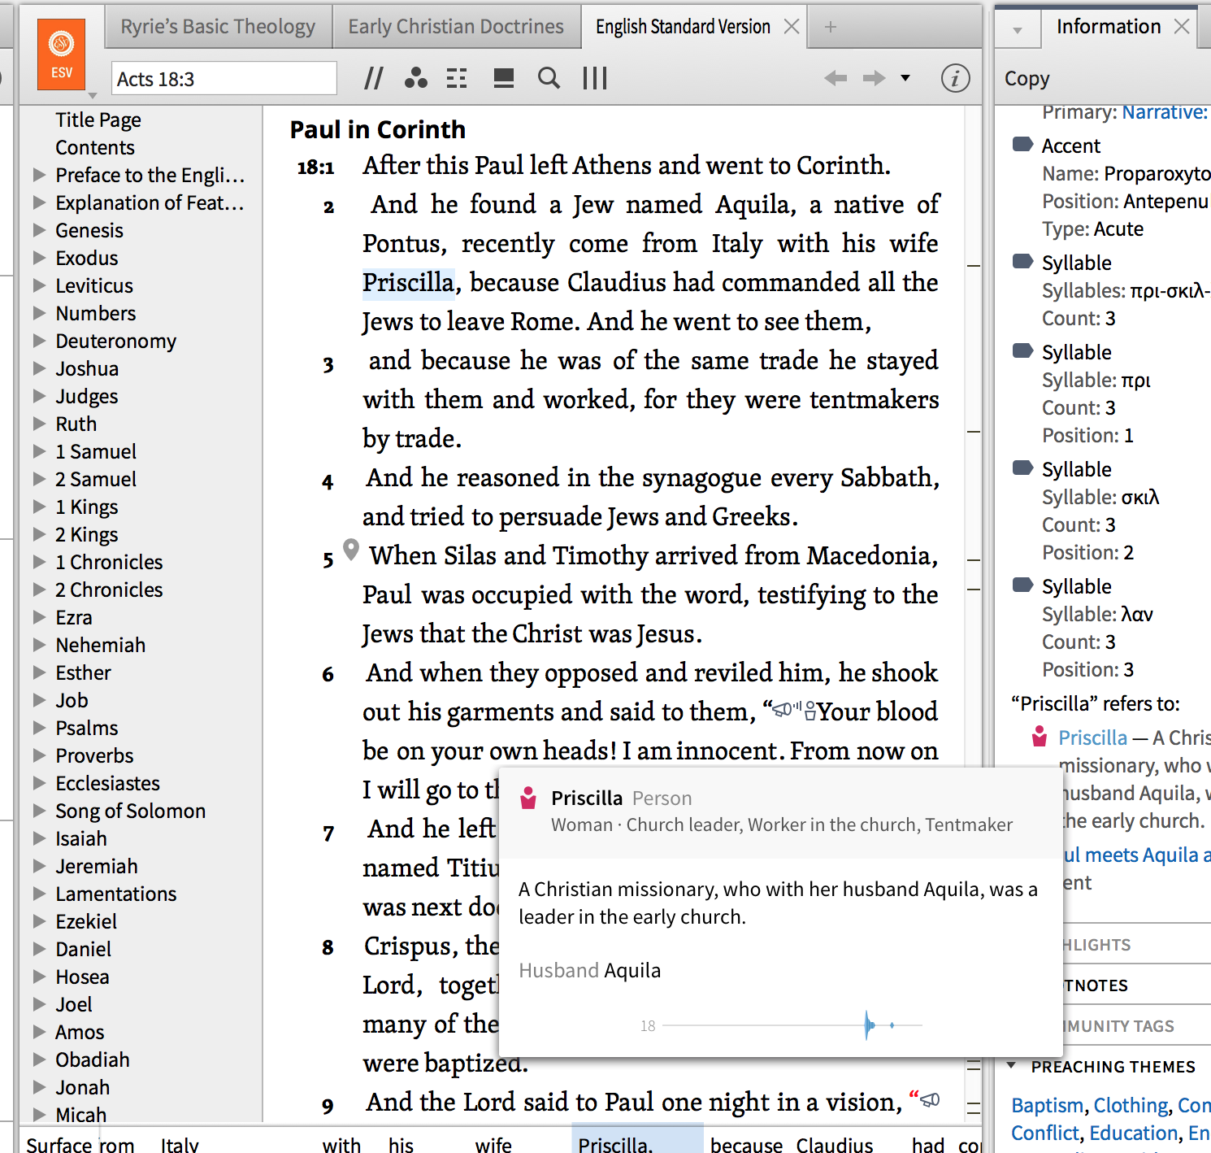Click the Priscilla popup reference sparkline
The width and height of the screenshot is (1211, 1153).
792,1025
